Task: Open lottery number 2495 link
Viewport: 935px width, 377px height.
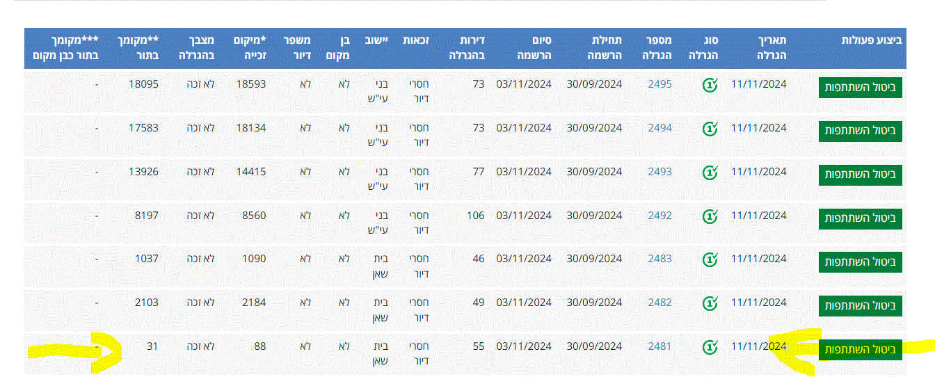Action: click(x=660, y=84)
